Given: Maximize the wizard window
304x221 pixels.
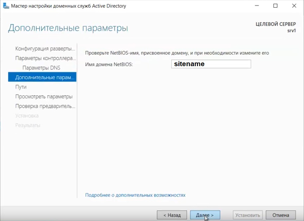Looking at the screenshot, I should point(275,6).
